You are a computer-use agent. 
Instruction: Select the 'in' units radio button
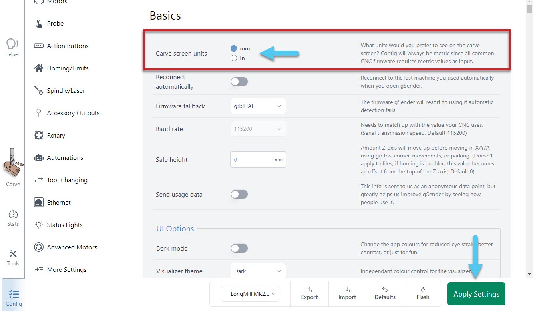(234, 58)
